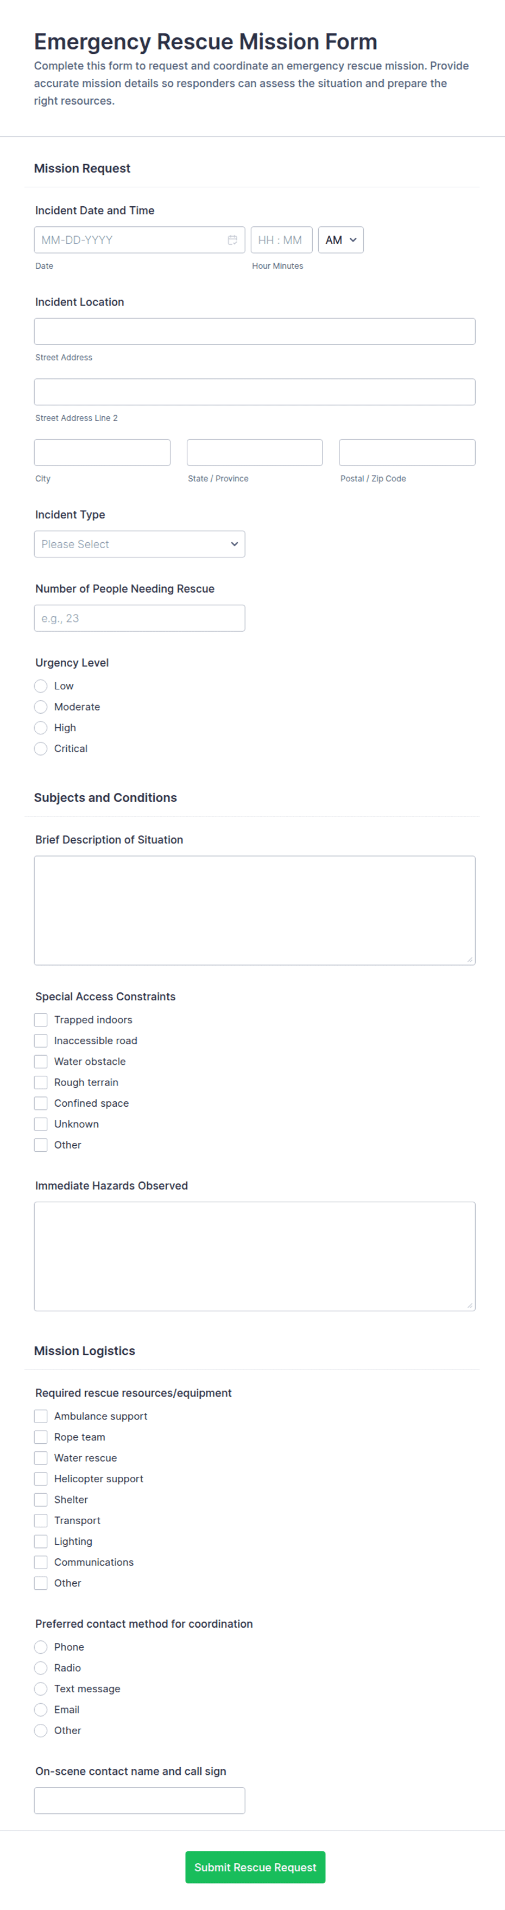Viewport: 505px width, 1910px height.
Task: Select Radio as preferred contact method
Action: pos(41,1668)
